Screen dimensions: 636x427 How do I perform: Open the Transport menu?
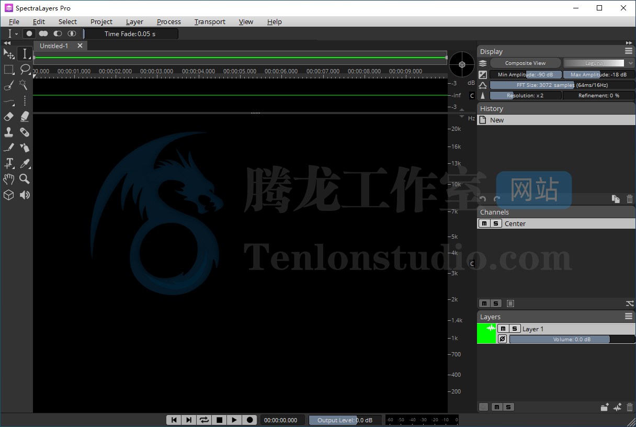(x=210, y=21)
